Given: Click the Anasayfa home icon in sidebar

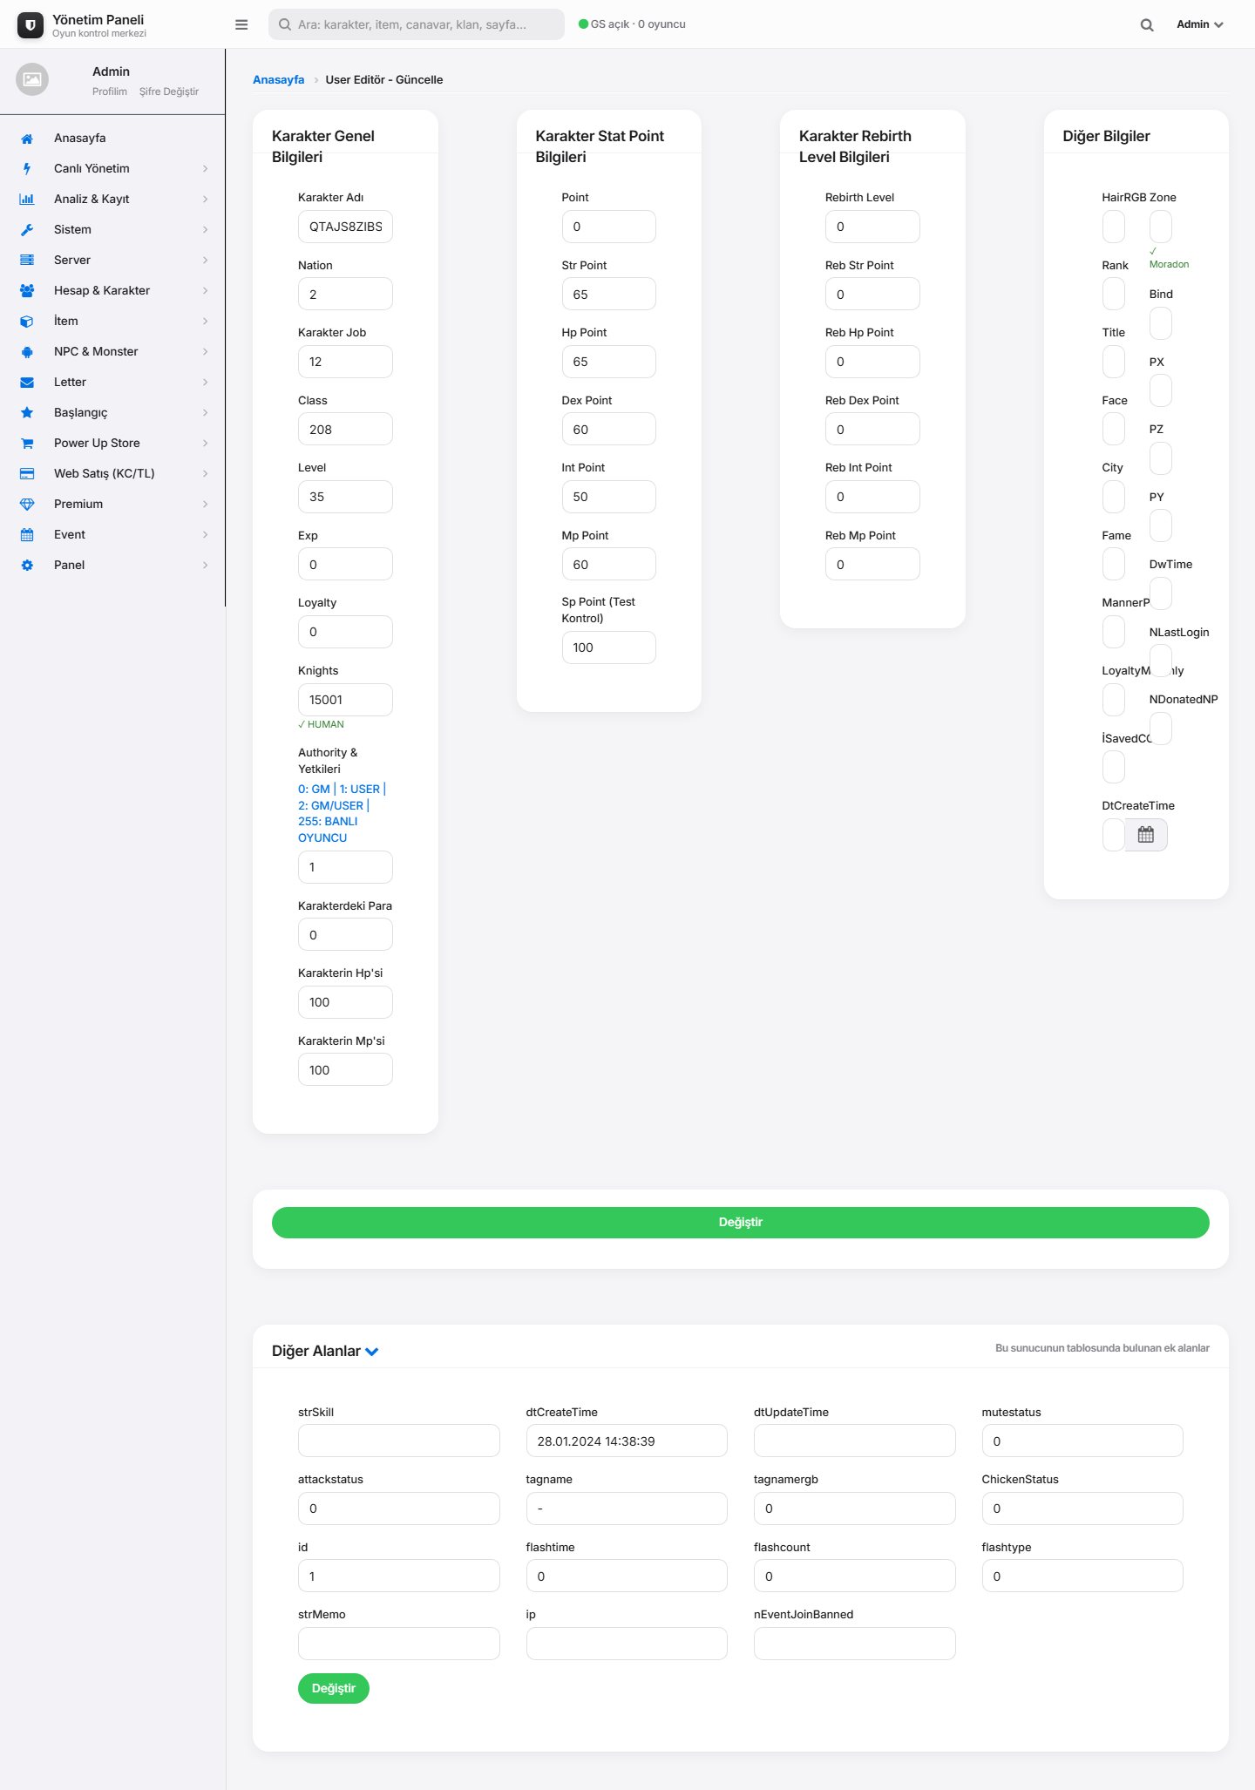Looking at the screenshot, I should [x=27, y=139].
